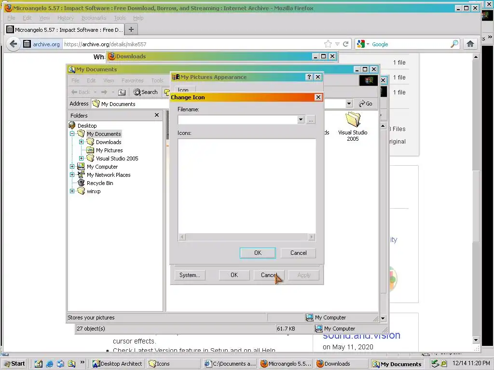494x370 pixels.
Task: Click the Microangelo 5.5... taskbar button
Action: coord(286,364)
